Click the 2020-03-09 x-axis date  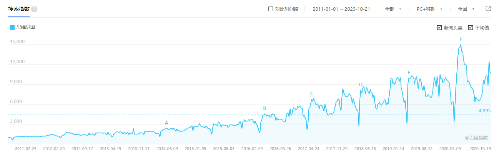tap(450, 149)
